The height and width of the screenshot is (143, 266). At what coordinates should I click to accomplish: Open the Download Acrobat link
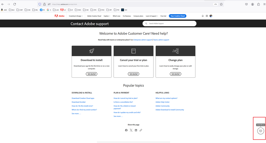click(x=79, y=102)
